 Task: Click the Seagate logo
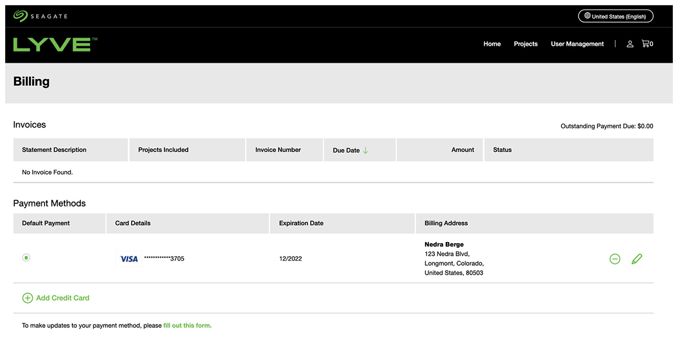(40, 16)
